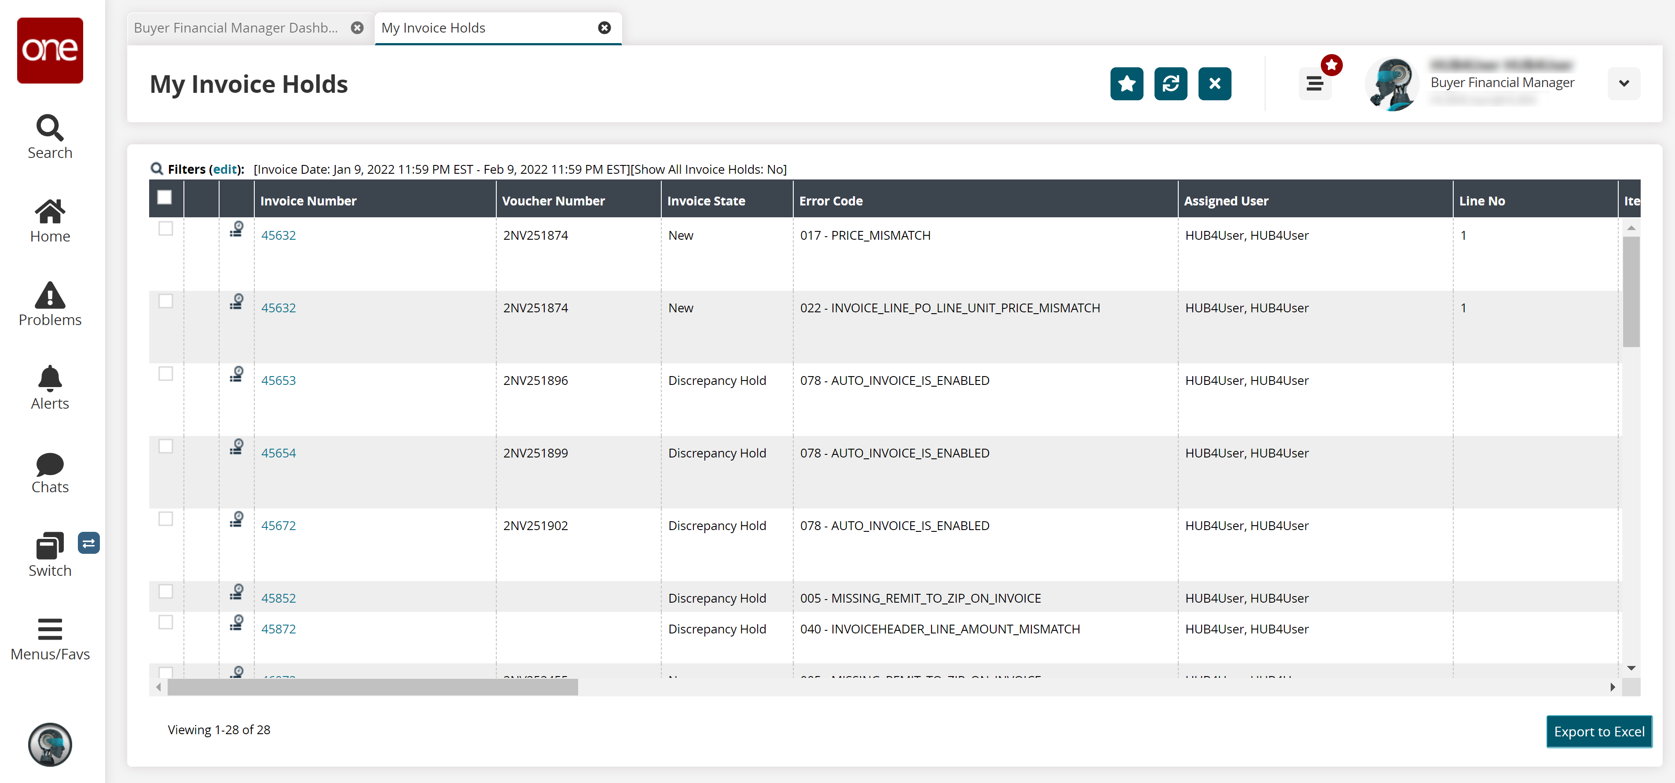Screen dimensions: 1675x783
Task: Switch to Buyer Financial Manager Dashboard tab
Action: (236, 28)
